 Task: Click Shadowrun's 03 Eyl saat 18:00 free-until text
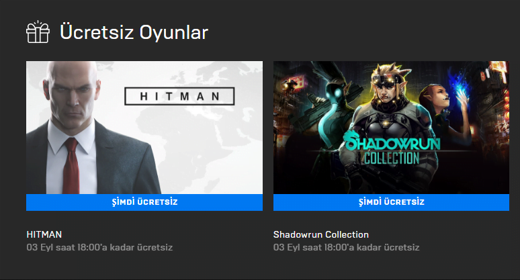click(346, 248)
